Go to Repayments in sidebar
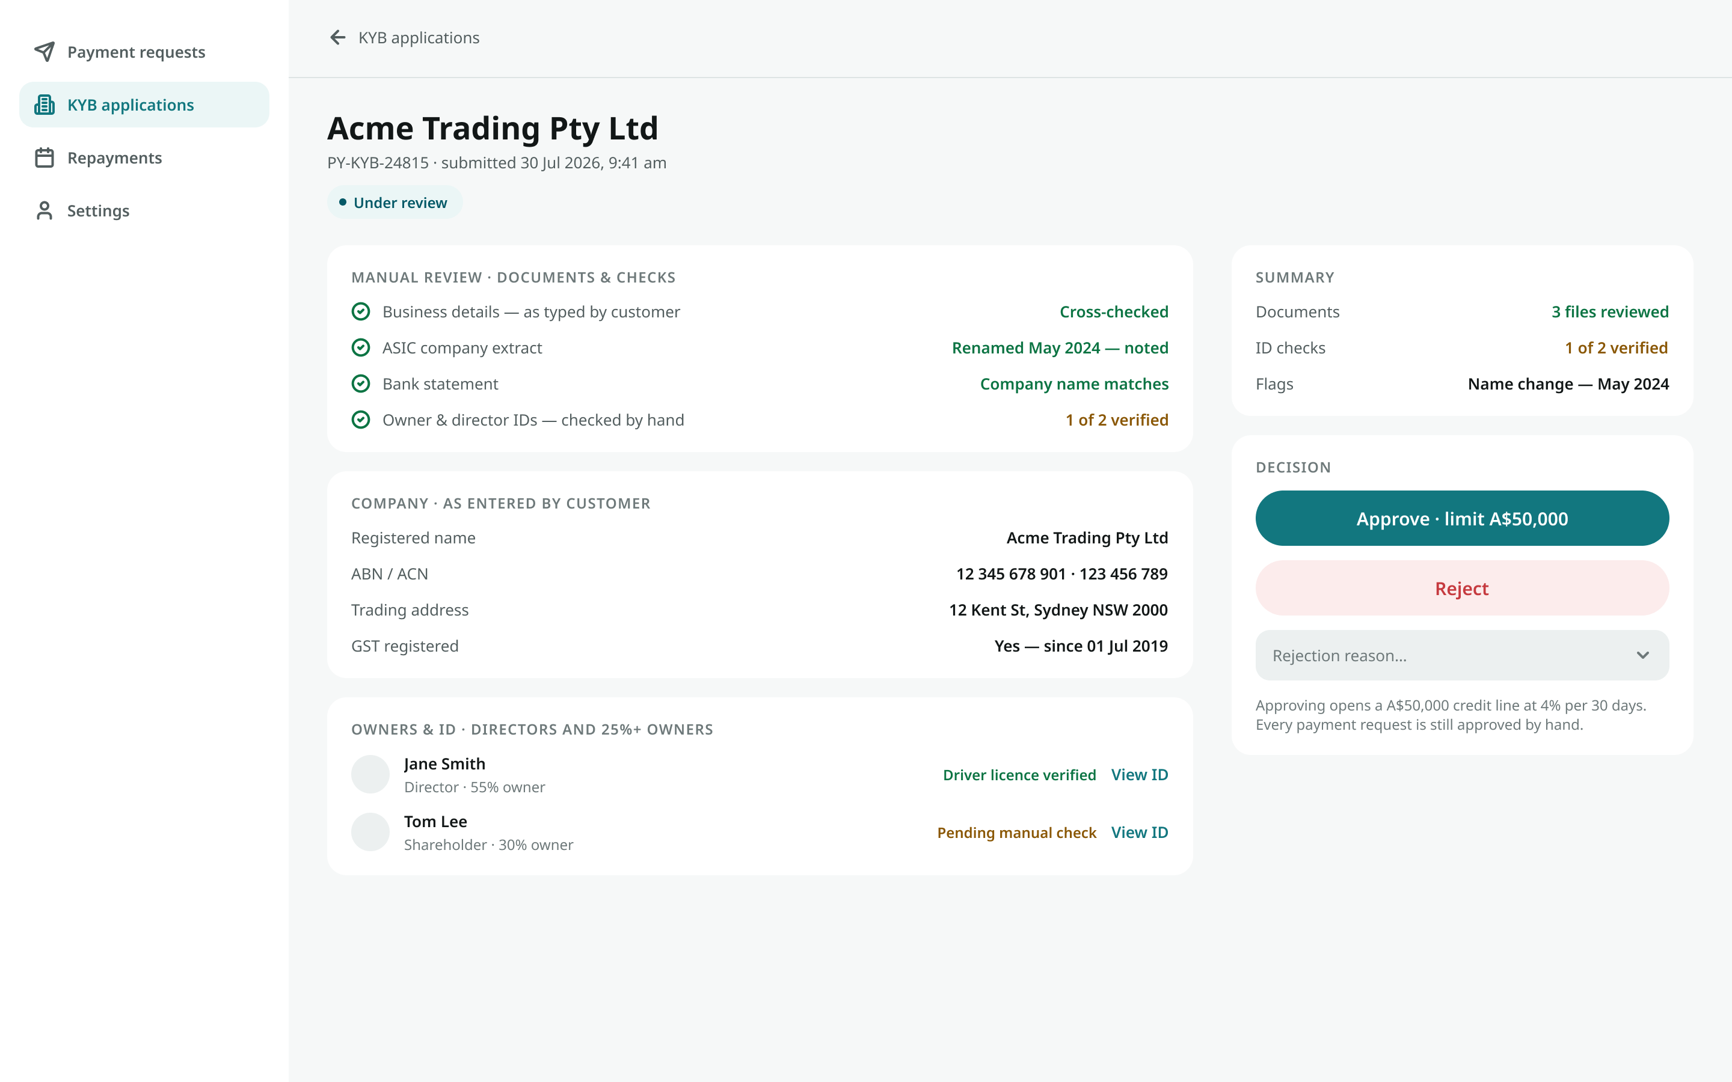Viewport: 1732px width, 1082px height. 144,157
